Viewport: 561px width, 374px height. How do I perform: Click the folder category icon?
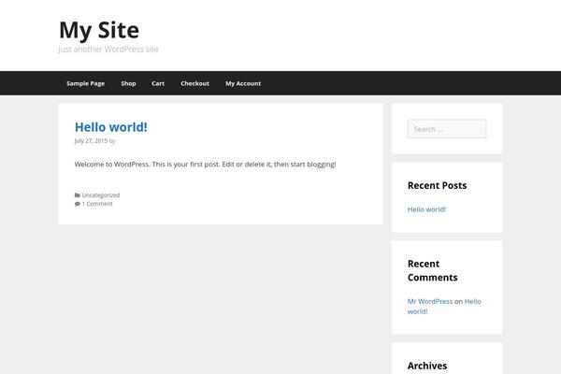pyautogui.click(x=78, y=195)
